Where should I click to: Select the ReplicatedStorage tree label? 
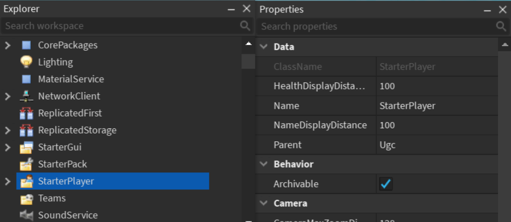(77, 130)
